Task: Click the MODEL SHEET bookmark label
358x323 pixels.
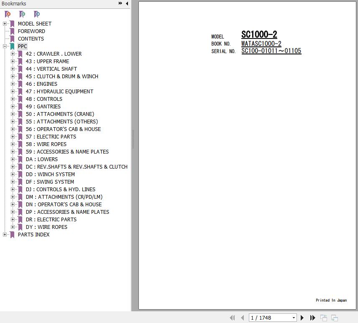Action: 35,24
